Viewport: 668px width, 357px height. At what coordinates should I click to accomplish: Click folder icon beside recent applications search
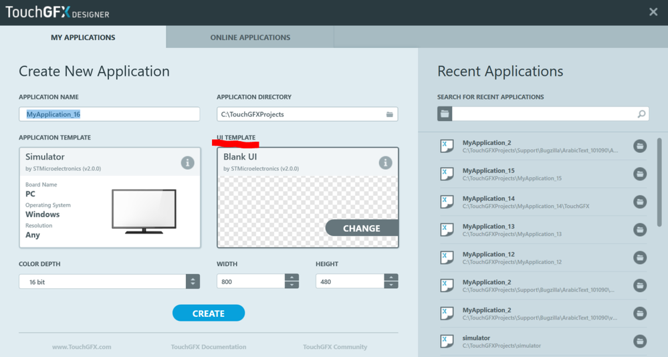point(445,114)
